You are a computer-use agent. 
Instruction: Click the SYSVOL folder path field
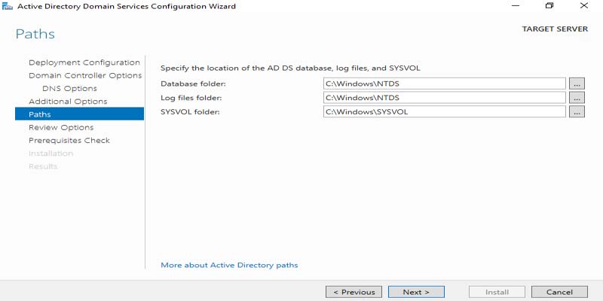(x=443, y=112)
